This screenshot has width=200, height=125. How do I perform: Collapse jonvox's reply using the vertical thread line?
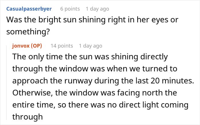(x=7, y=83)
